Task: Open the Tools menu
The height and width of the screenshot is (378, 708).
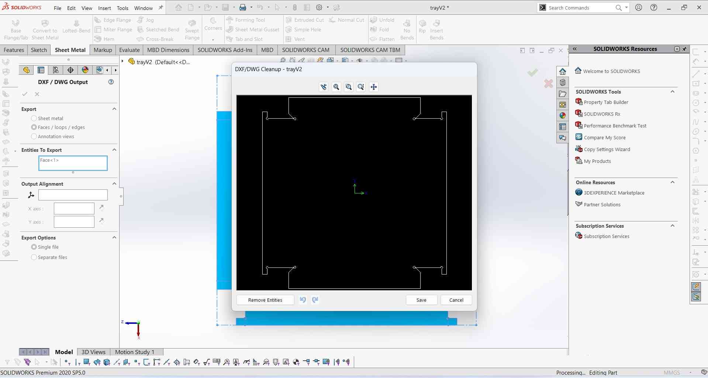Action: [122, 8]
